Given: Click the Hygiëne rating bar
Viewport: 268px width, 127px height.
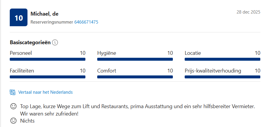Looking at the screenshot, I should (x=135, y=59).
